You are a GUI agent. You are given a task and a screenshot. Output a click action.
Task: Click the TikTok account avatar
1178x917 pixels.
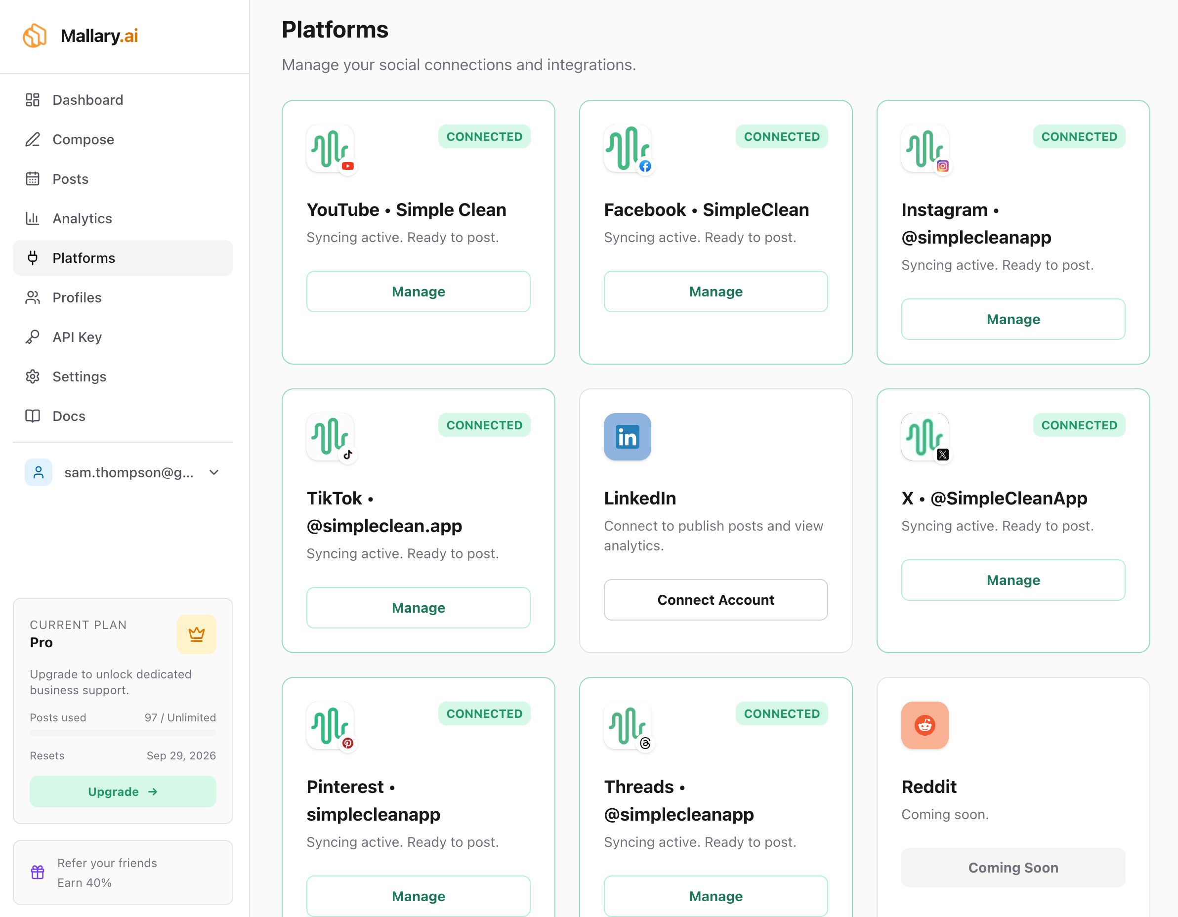click(x=331, y=437)
